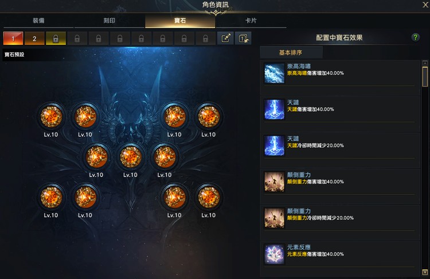The image size is (430, 279).
Task: Click the top-right Lv.10 gem
Action: (x=209, y=116)
